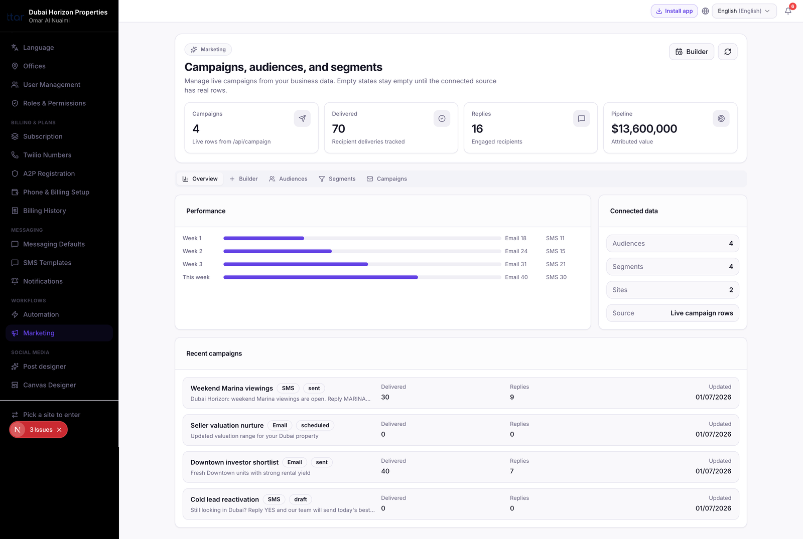Click the Install app button

pyautogui.click(x=674, y=11)
